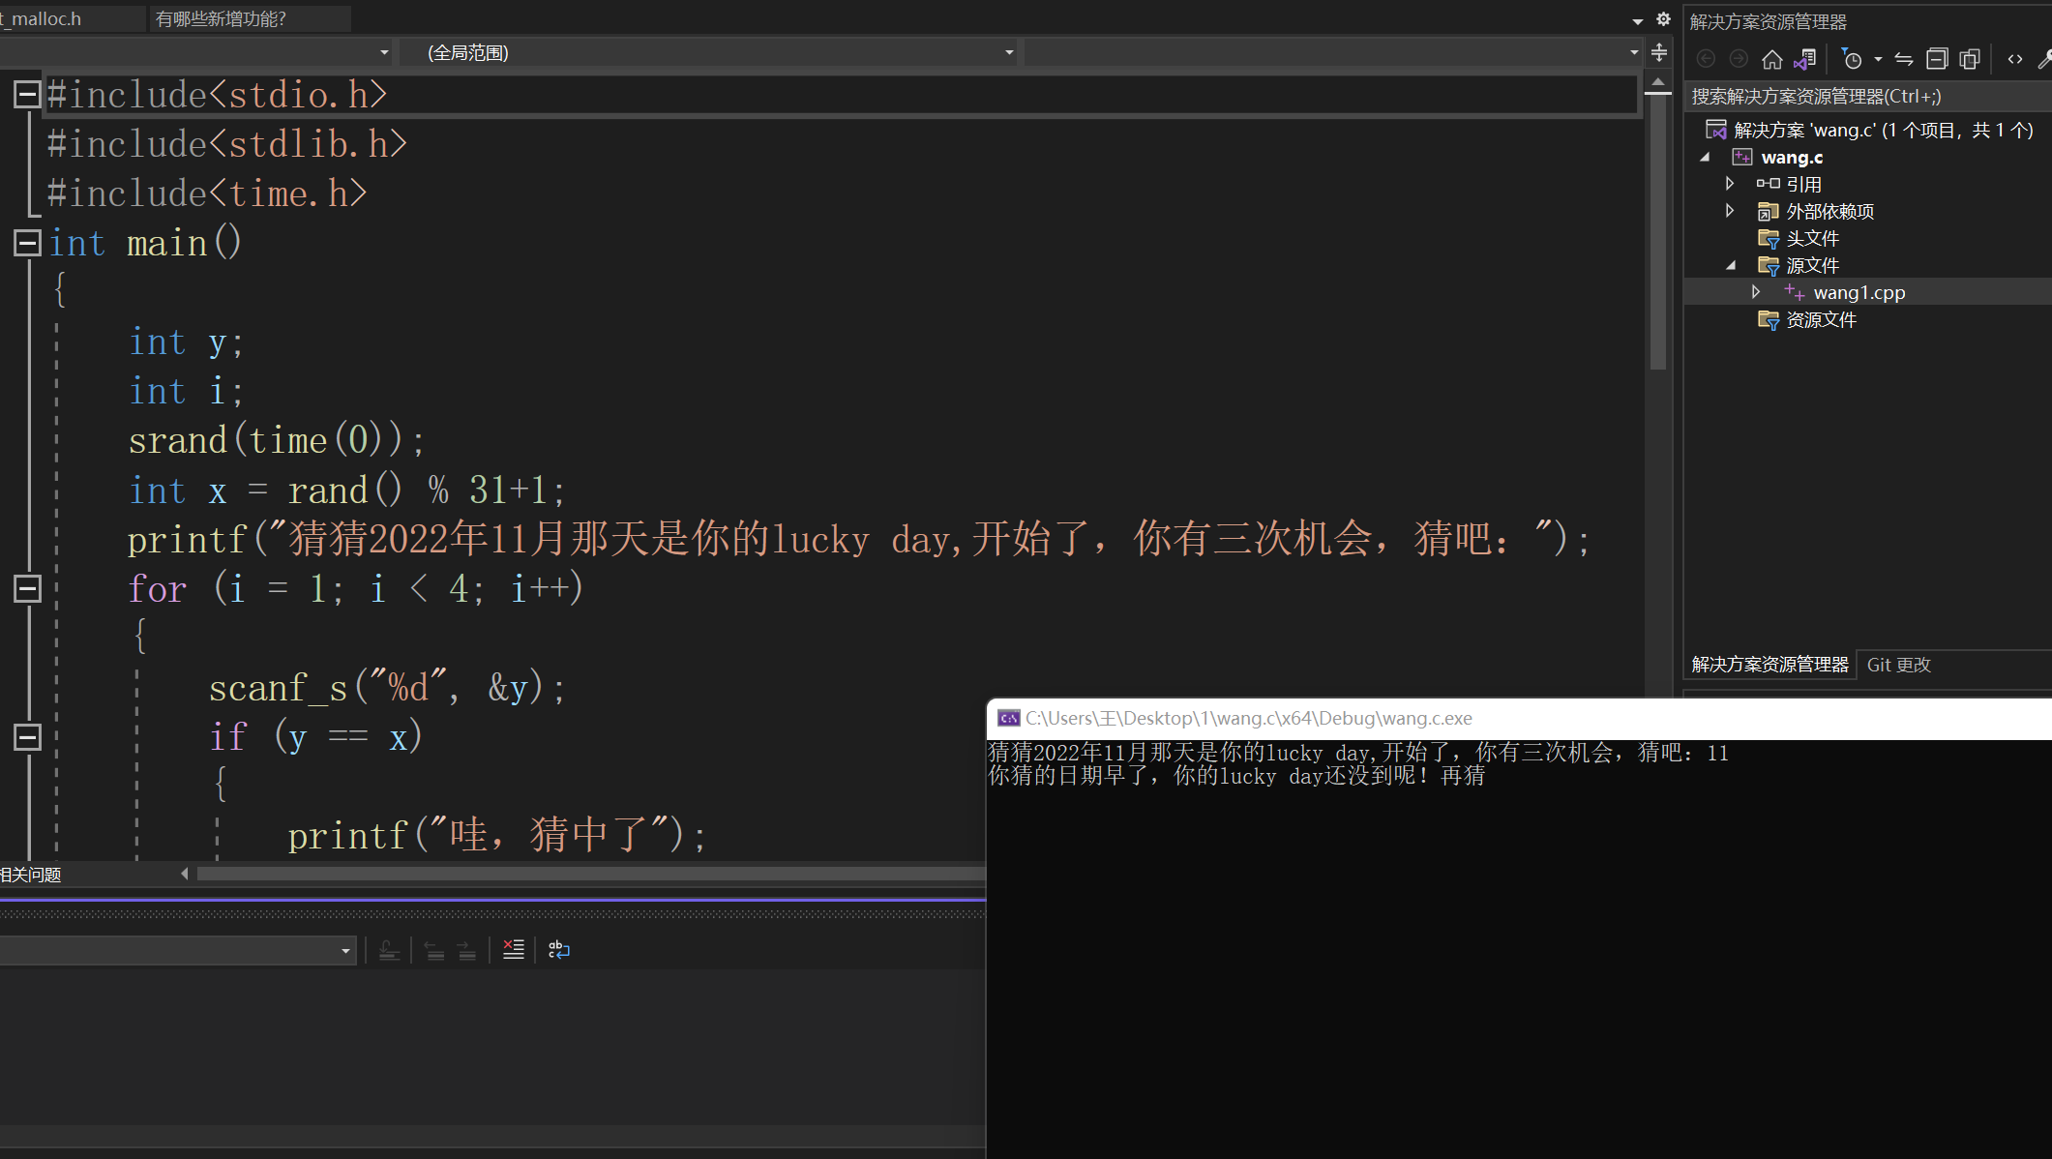Expand the 外部依赖项 node
The width and height of the screenshot is (2052, 1159).
pos(1730,211)
